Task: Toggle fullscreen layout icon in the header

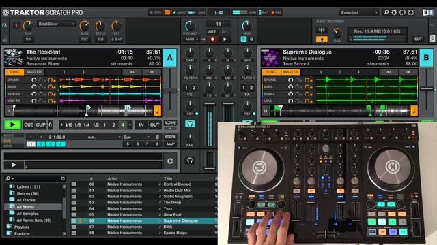Action: click(x=411, y=12)
